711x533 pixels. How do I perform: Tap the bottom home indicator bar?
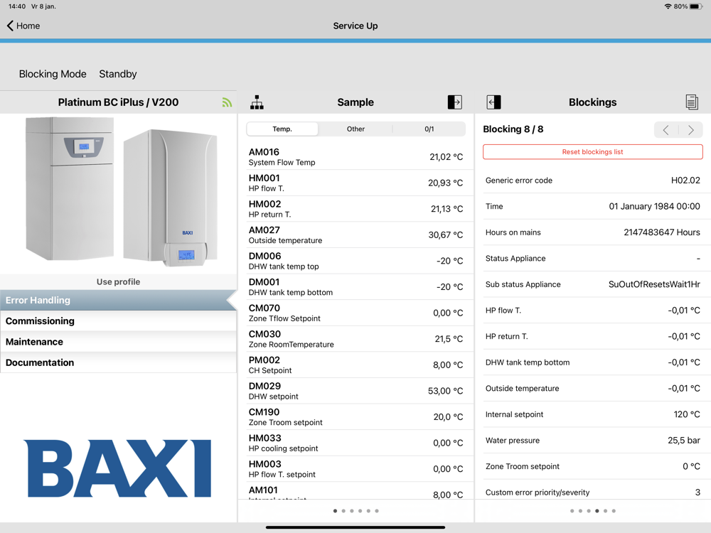tap(355, 527)
